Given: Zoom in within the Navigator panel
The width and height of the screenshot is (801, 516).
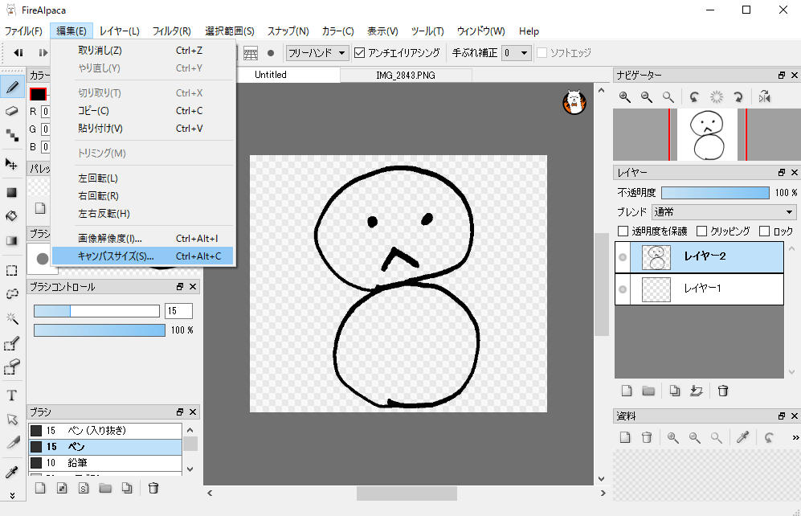Looking at the screenshot, I should pyautogui.click(x=625, y=96).
